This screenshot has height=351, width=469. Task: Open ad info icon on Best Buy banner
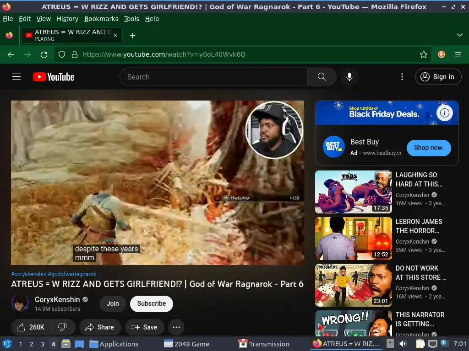444,113
